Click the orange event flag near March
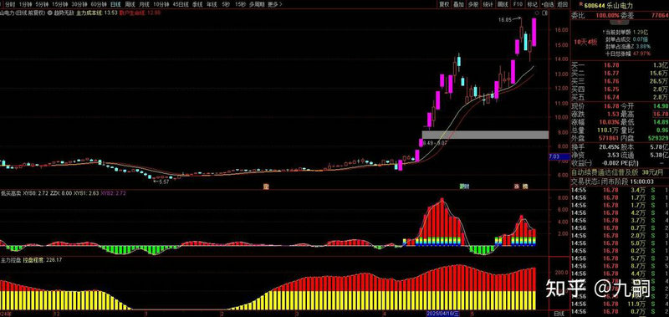This screenshot has height=317, width=669. [x=266, y=187]
